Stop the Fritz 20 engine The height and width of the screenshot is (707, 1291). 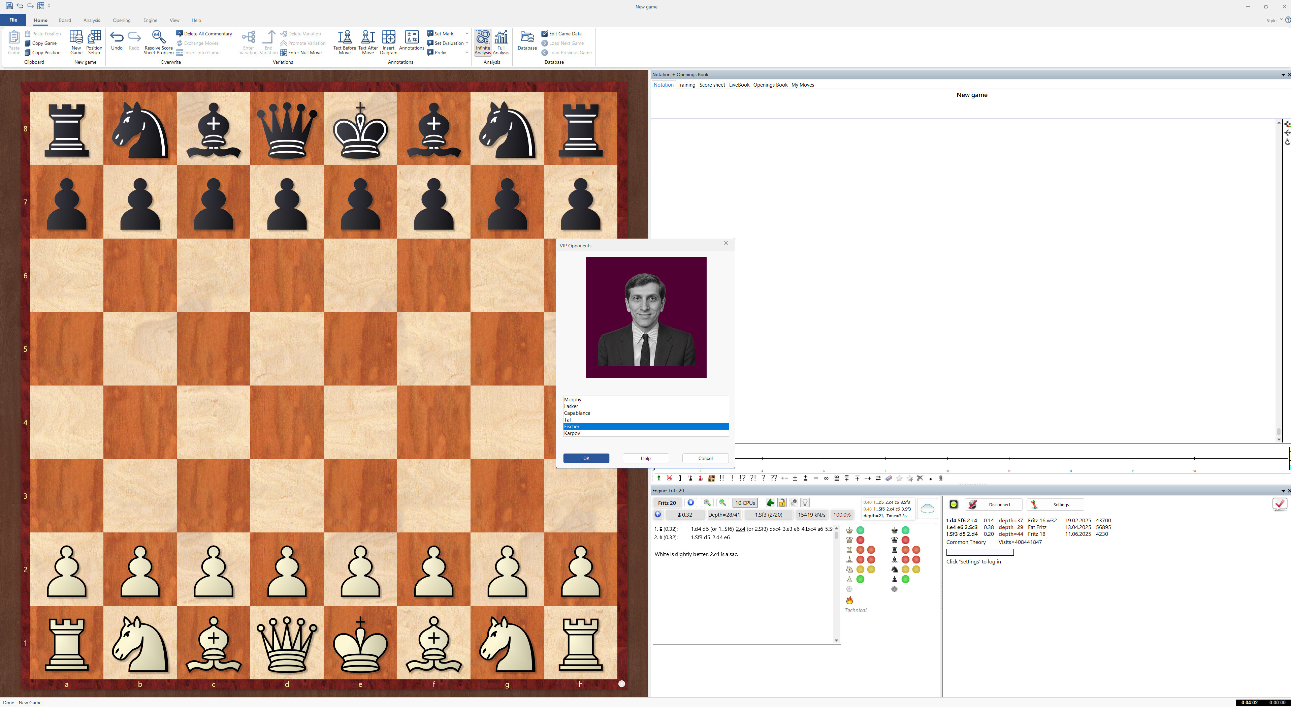(690, 502)
